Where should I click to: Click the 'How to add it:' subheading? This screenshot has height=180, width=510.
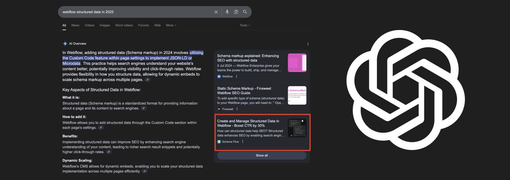74,117
